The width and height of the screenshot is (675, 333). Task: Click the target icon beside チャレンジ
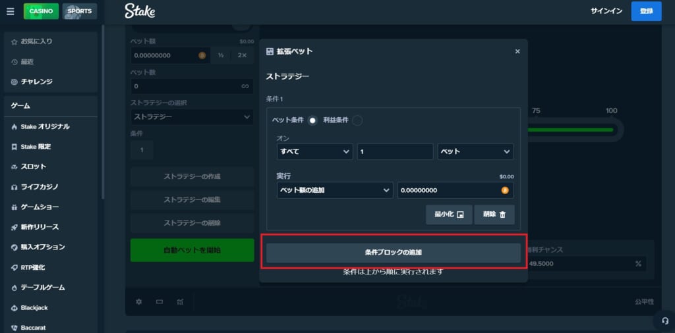coord(15,82)
